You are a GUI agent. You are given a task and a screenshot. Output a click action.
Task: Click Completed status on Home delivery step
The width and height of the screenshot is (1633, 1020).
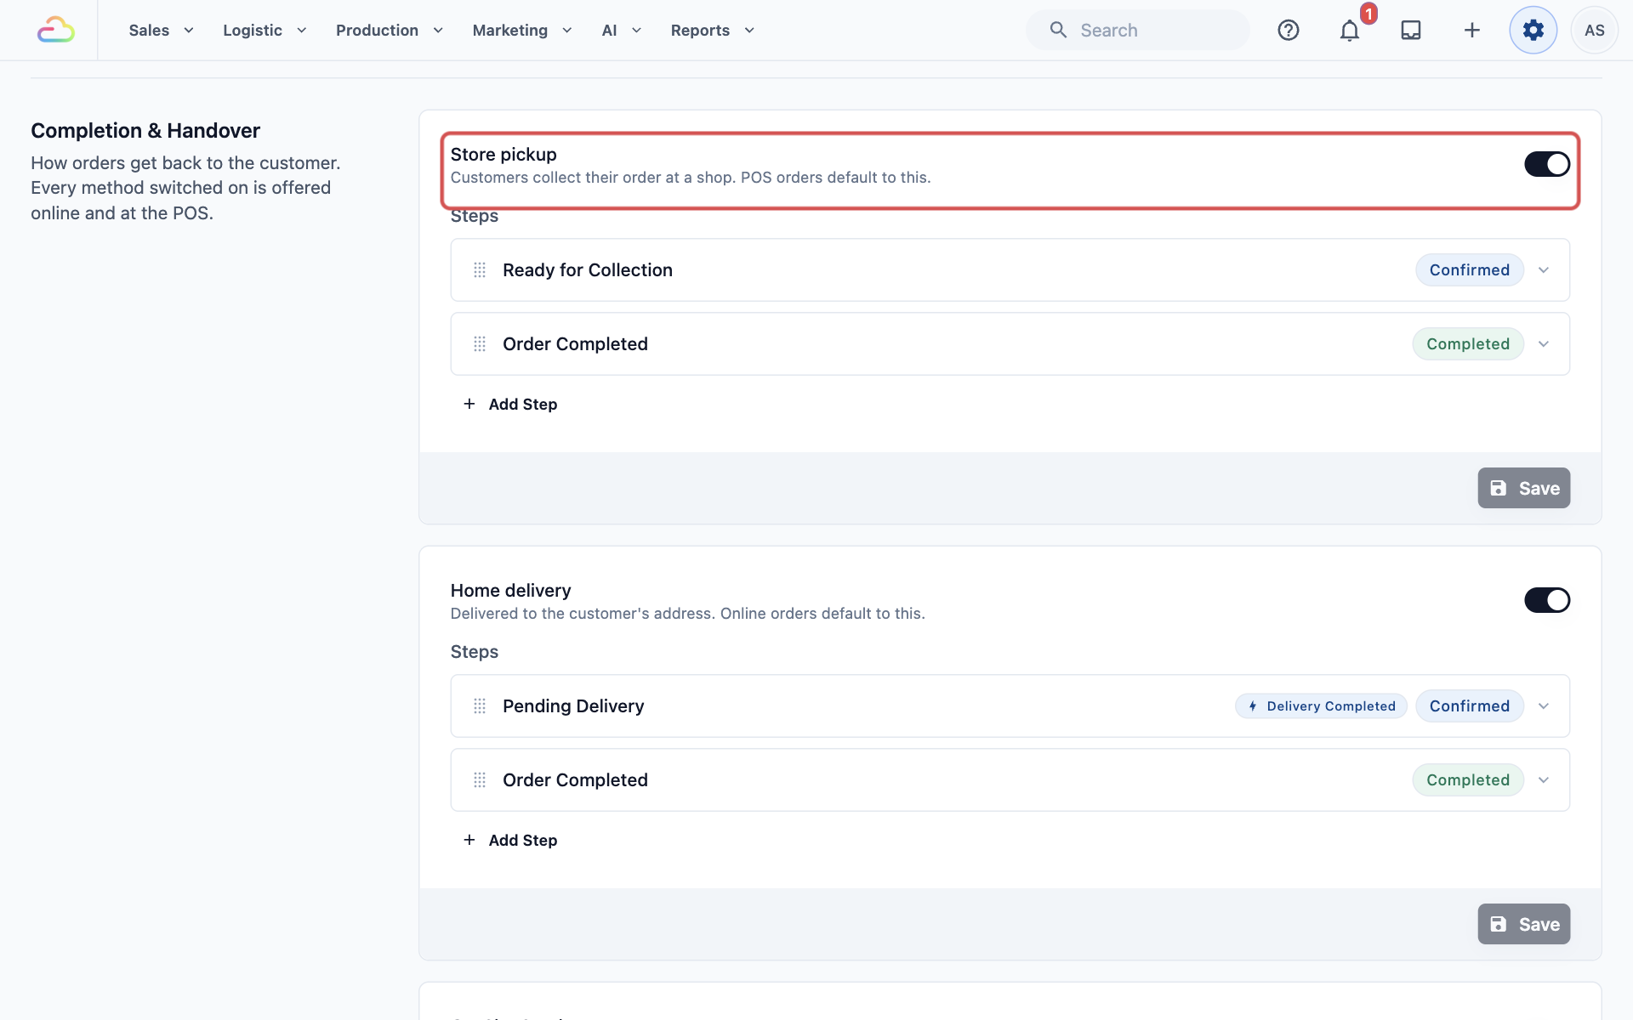[x=1468, y=780]
